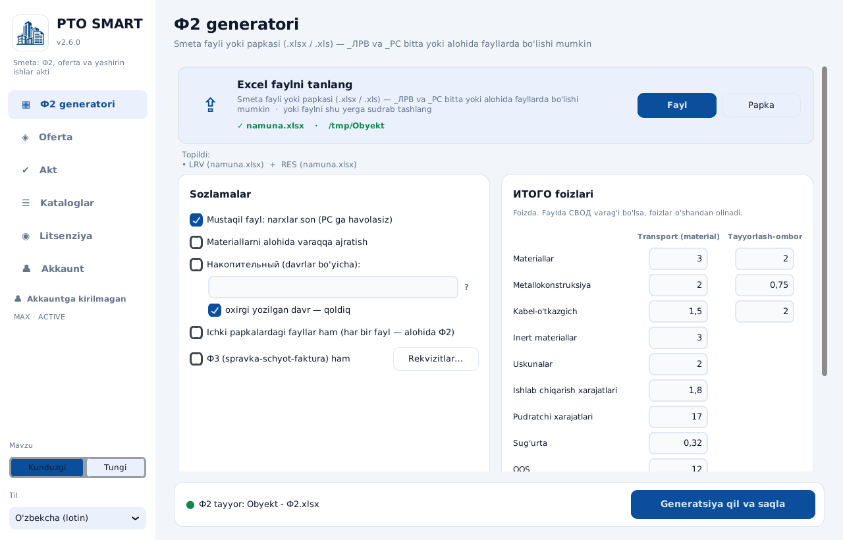Click the question mark help icon
The height and width of the screenshot is (540, 843).
point(466,287)
